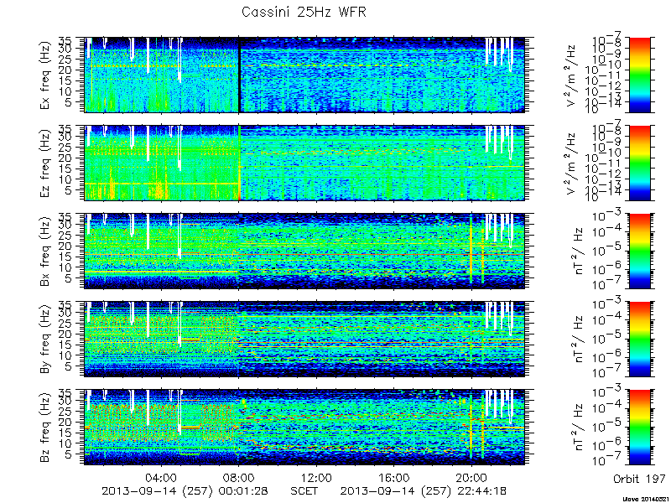Click the "Ez freq (Hz)" axis label
The width and height of the screenshot is (671, 503).
click(x=45, y=163)
